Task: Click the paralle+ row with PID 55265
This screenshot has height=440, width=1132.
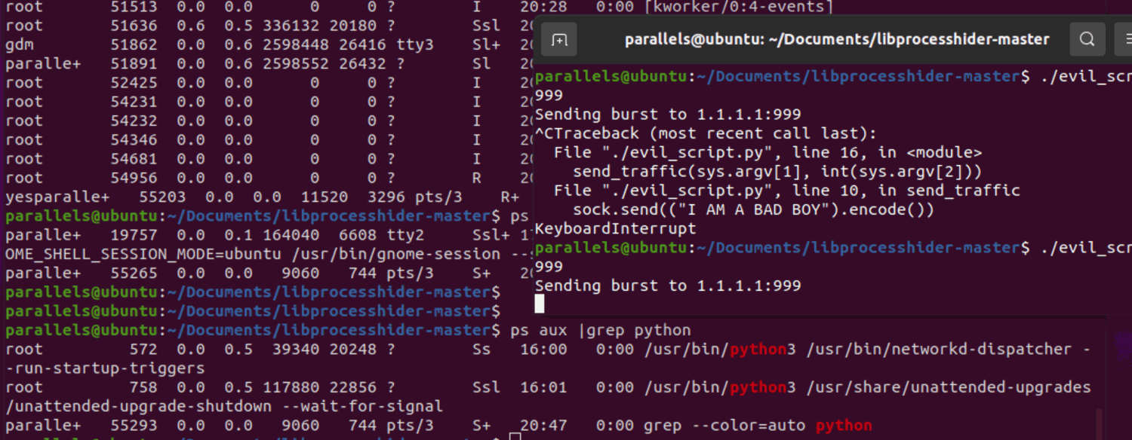Action: pyautogui.click(x=268, y=273)
